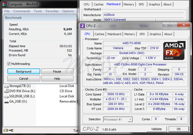Click the ASRock manufacturer field
This screenshot has height=135, width=193.
click(x=144, y=15)
